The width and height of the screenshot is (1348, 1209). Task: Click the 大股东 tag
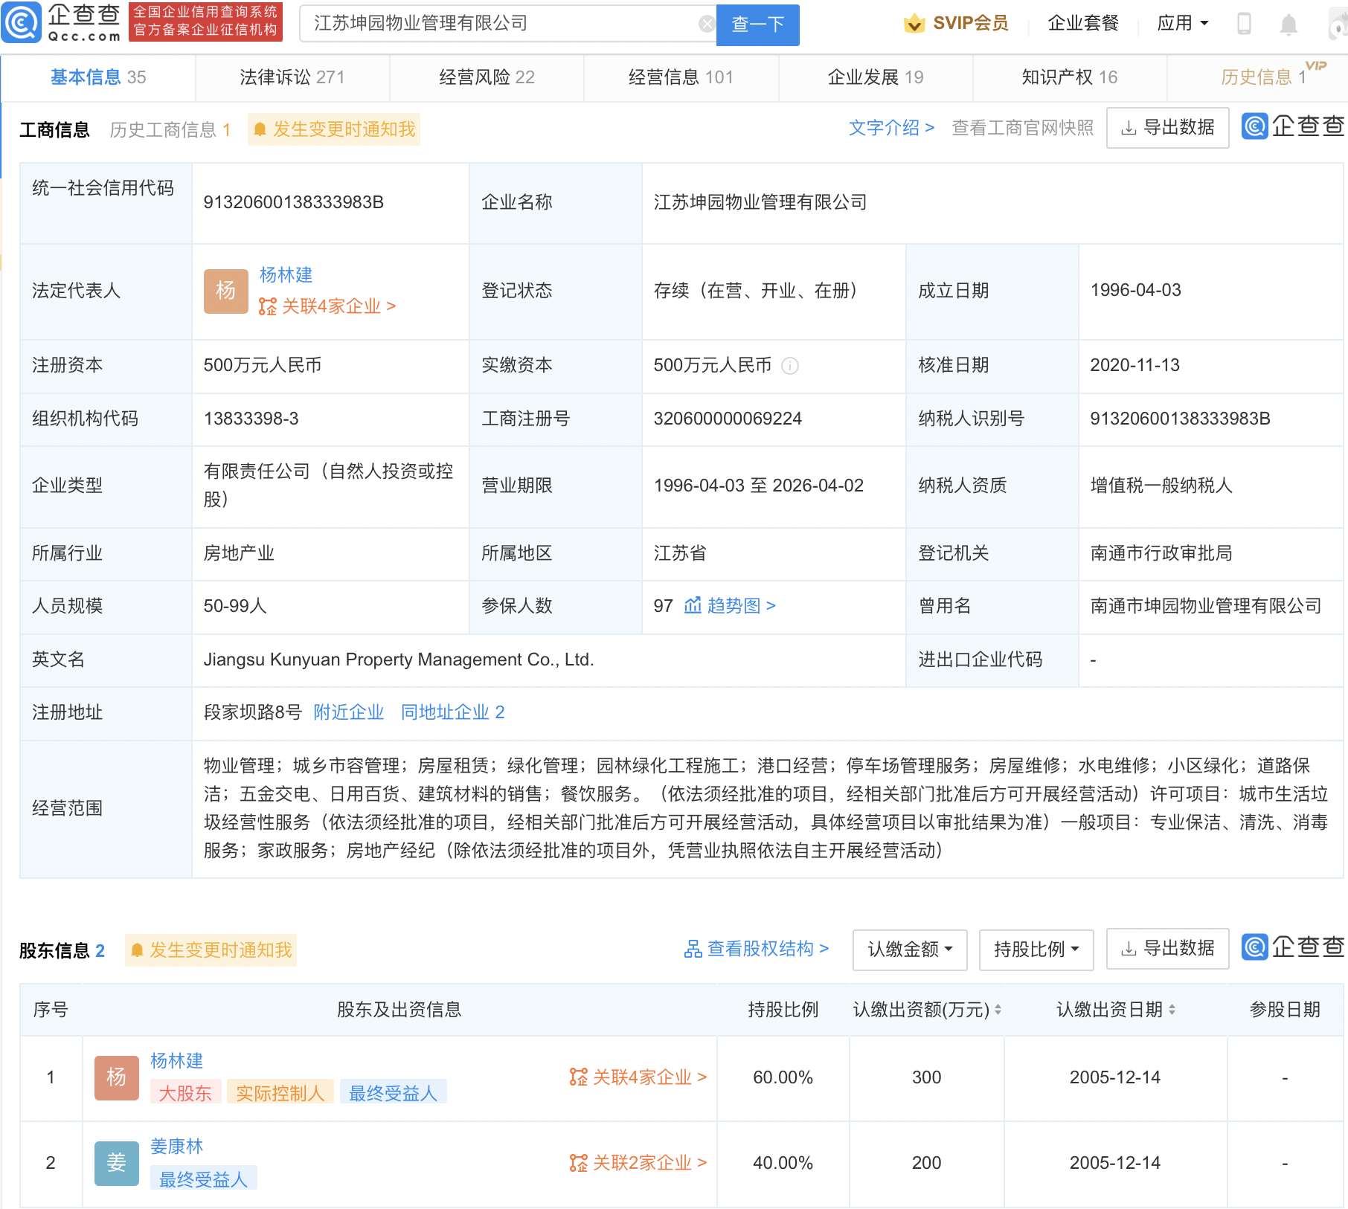click(x=185, y=1093)
